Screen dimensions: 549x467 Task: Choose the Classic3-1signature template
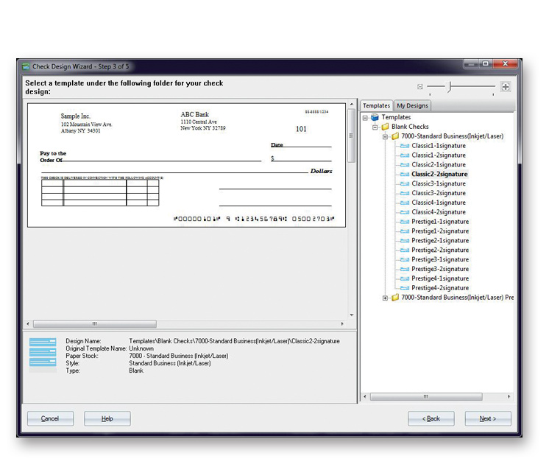point(438,183)
